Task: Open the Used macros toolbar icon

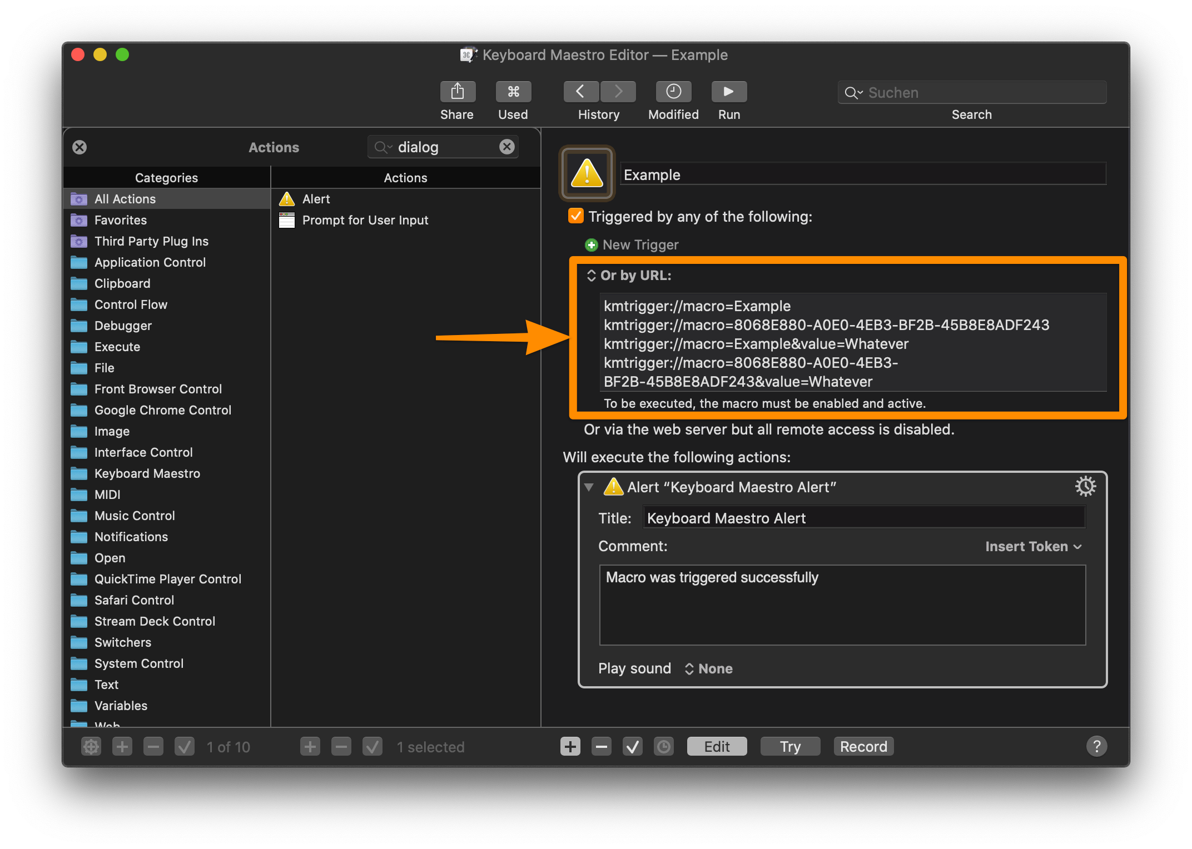Action: (x=513, y=92)
